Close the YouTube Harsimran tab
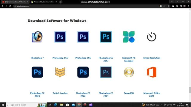 (28, 2)
